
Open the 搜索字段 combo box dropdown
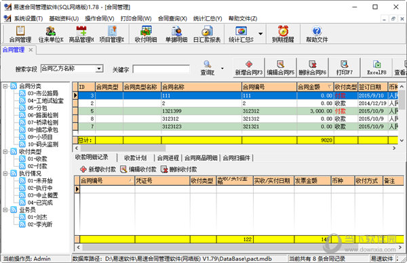[99, 68]
